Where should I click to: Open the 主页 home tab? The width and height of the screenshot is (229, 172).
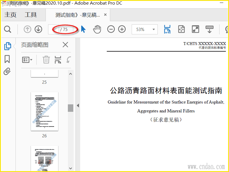[10, 15]
